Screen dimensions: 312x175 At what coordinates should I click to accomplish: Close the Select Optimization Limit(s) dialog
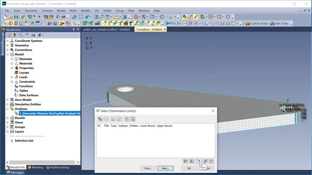[213, 111]
